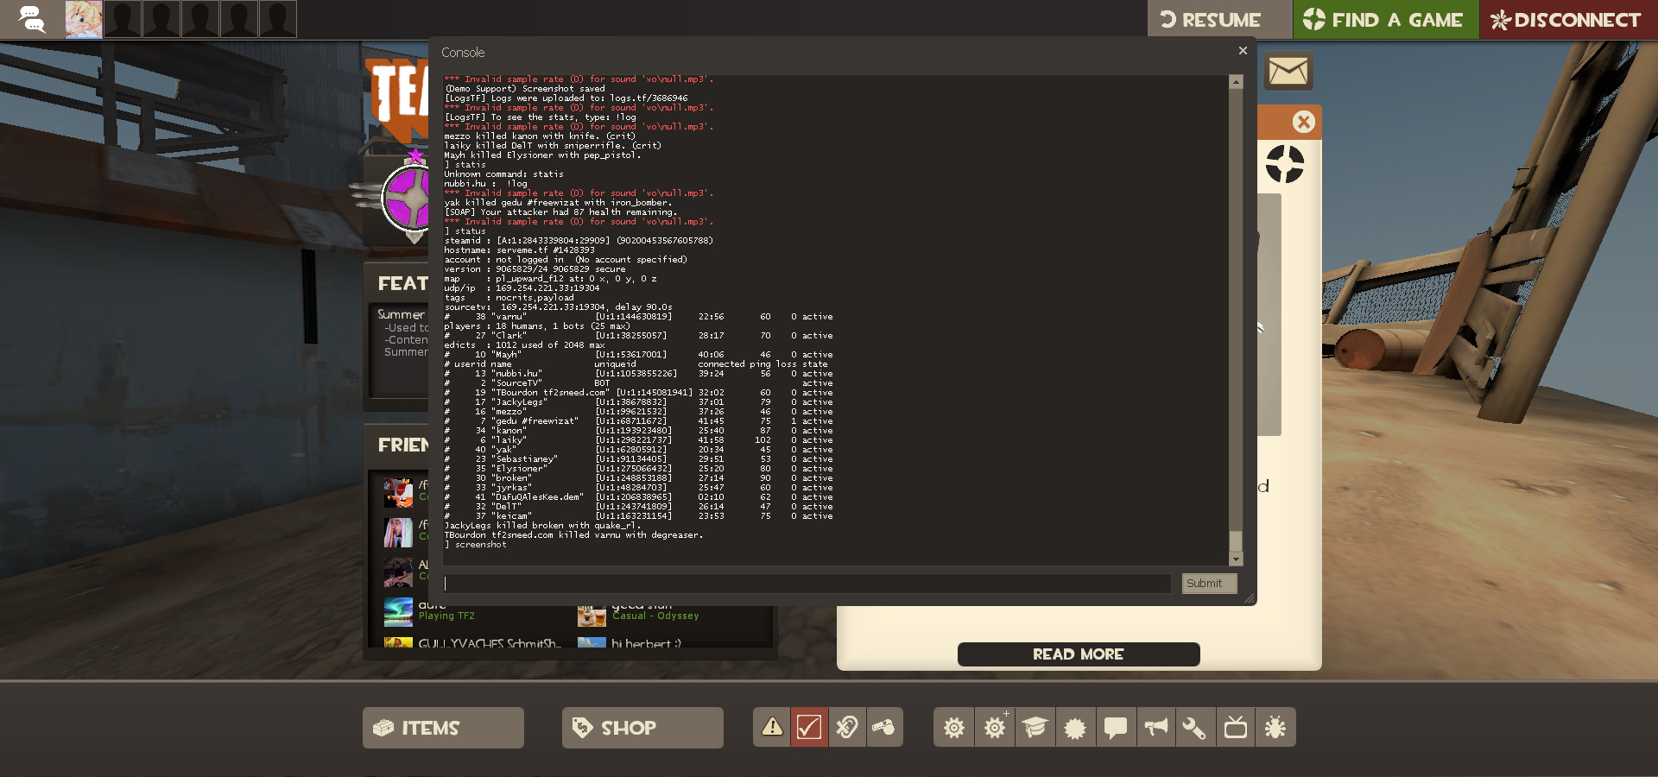This screenshot has height=777, width=1658.
Task: Click the console Submit button
Action: pos(1204,584)
